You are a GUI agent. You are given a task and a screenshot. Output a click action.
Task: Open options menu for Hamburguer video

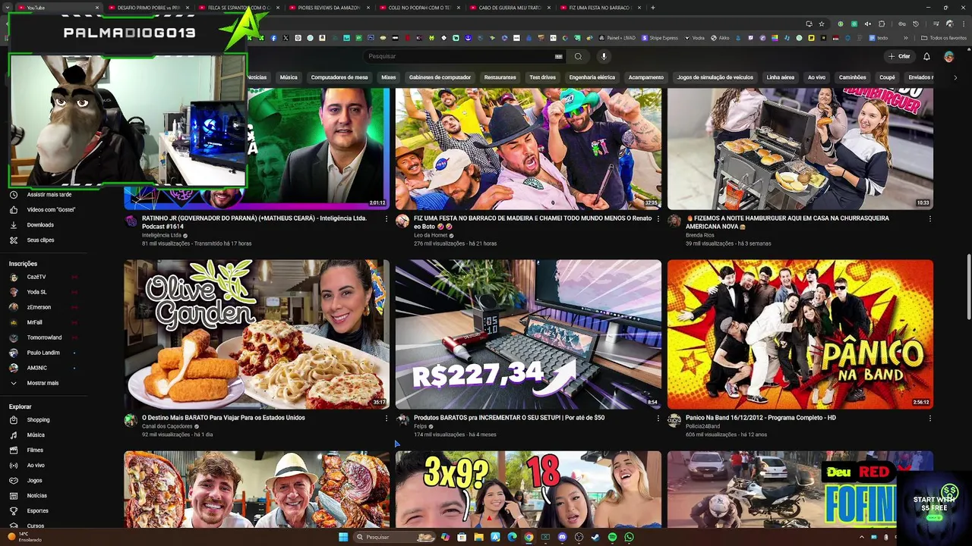coord(929,219)
